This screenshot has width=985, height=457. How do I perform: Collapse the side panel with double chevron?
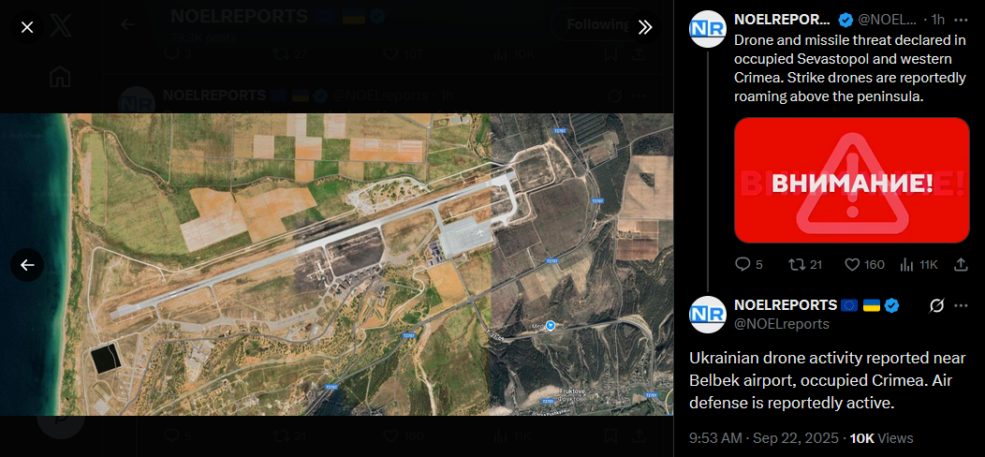click(645, 27)
